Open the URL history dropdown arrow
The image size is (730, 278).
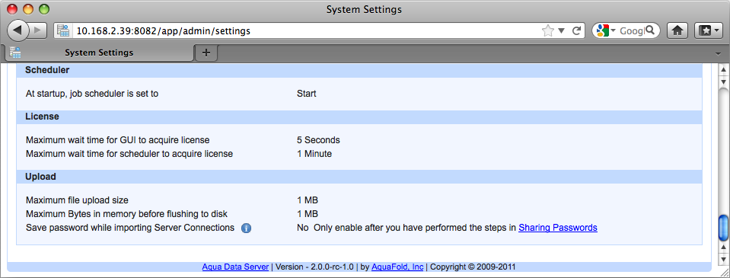coord(562,30)
